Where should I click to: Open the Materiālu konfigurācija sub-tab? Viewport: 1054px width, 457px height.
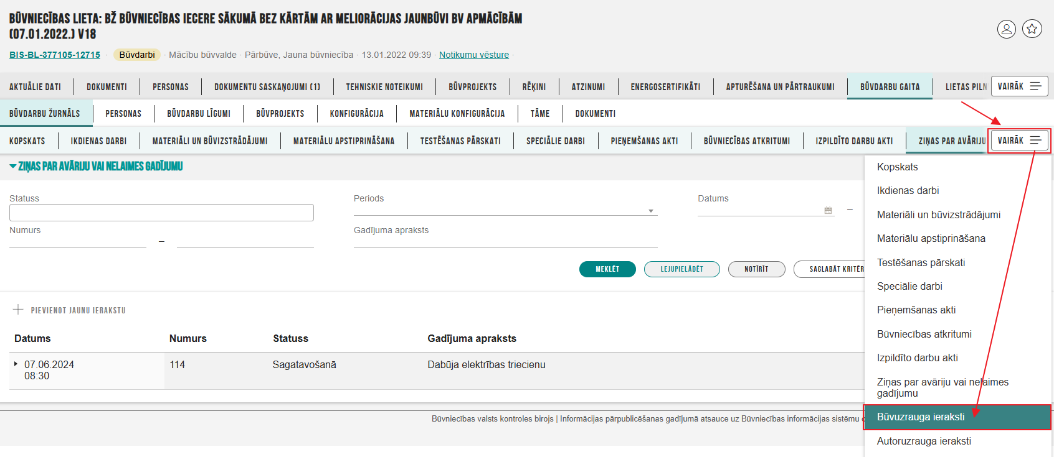point(457,114)
